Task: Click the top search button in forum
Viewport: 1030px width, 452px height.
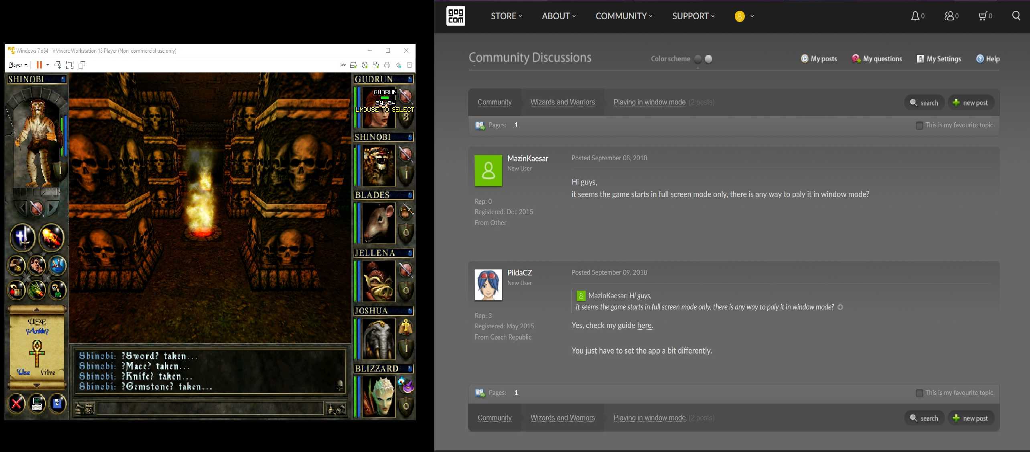Action: pos(924,102)
